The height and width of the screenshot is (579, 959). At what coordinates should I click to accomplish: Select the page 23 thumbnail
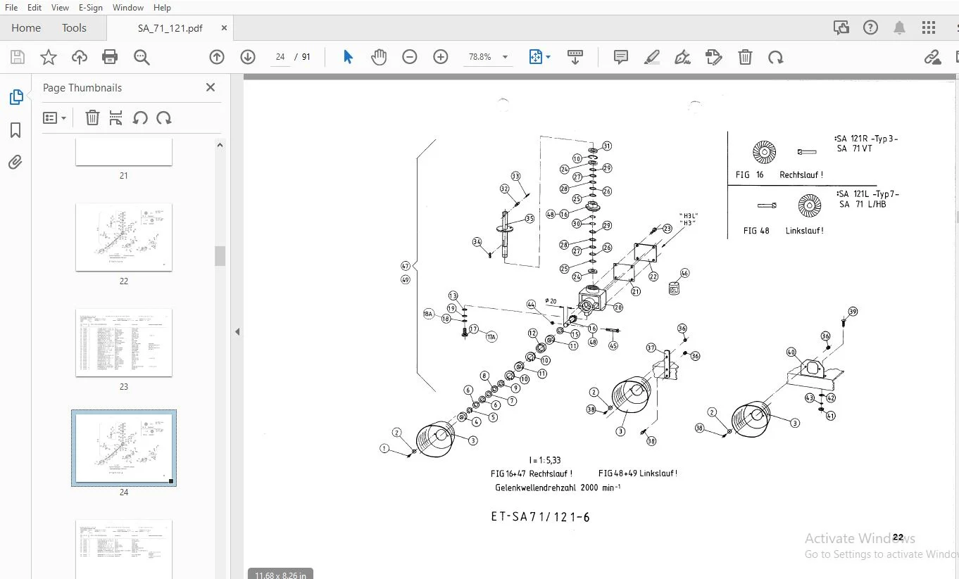pos(124,343)
